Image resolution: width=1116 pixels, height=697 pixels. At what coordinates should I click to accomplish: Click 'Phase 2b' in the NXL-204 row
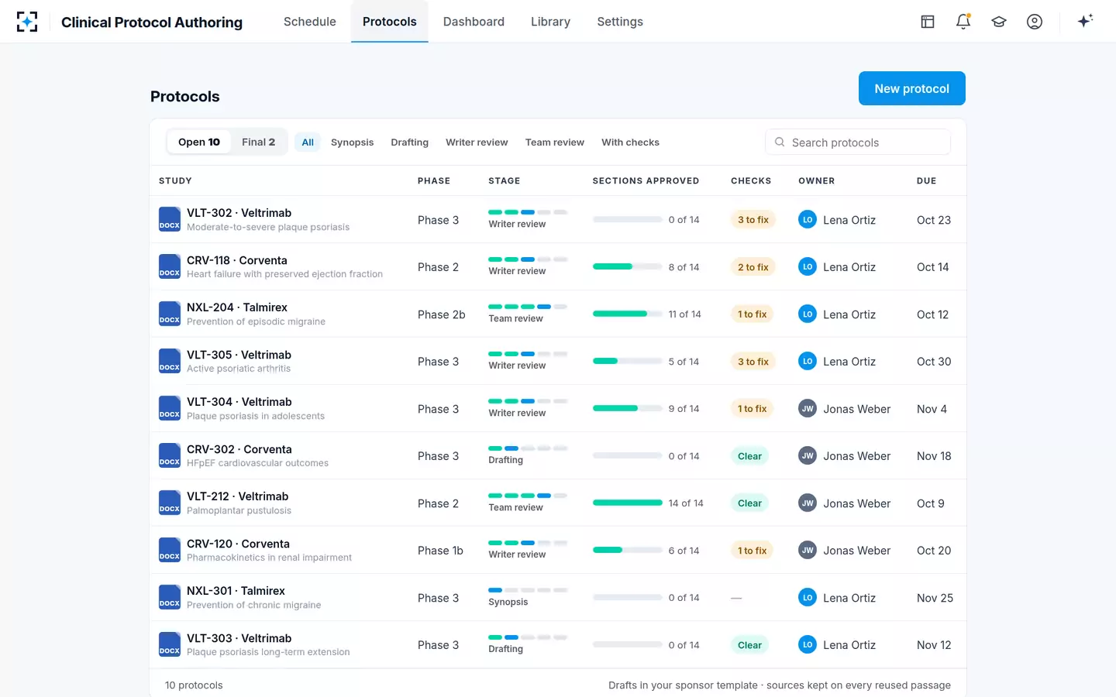tap(442, 314)
